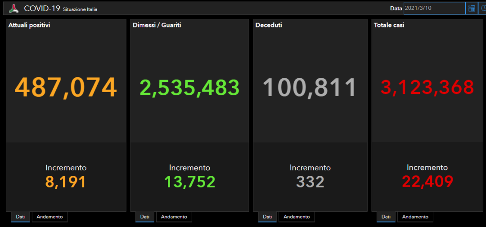
Task: Open the calendar date picker icon
Action: [x=472, y=9]
